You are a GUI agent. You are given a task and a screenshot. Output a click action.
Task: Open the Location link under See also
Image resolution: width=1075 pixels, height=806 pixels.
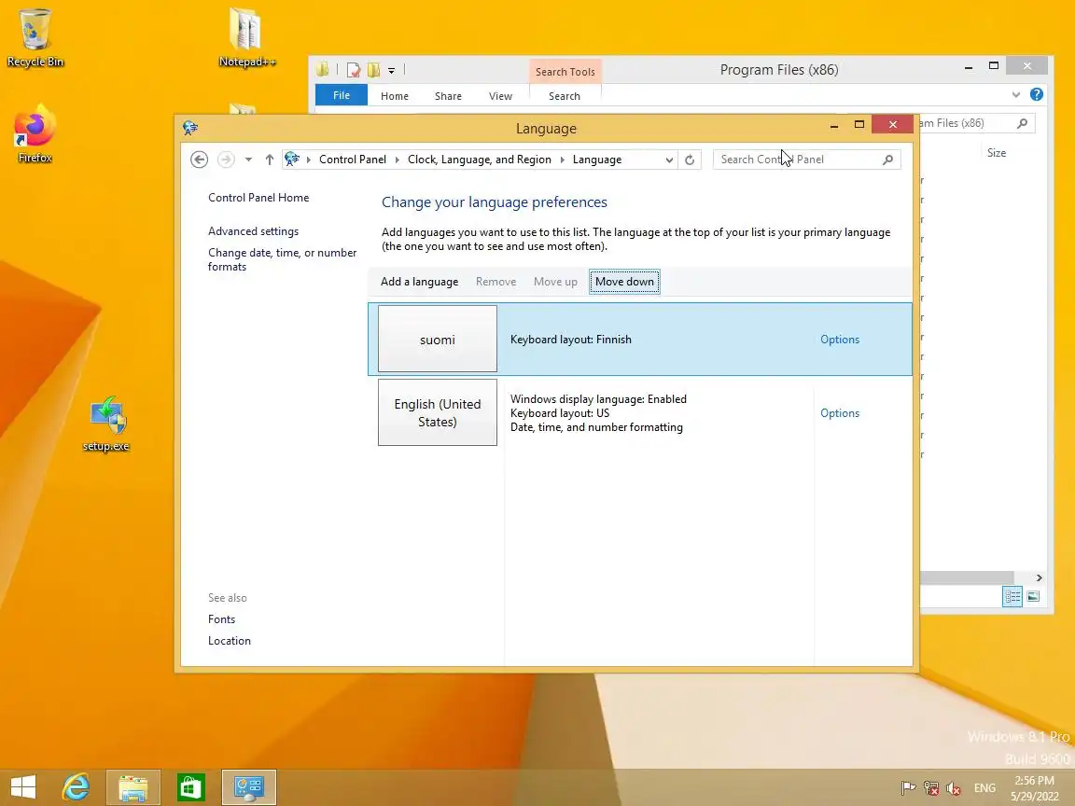229,641
